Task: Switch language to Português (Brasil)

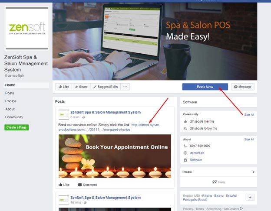Action: 195,200
